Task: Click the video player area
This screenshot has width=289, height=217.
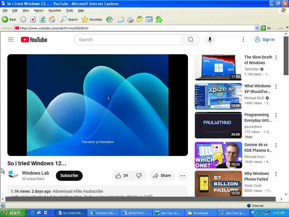Action: 97,105
